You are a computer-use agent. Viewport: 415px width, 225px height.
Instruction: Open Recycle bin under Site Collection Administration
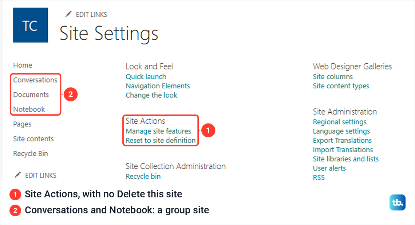click(x=143, y=176)
